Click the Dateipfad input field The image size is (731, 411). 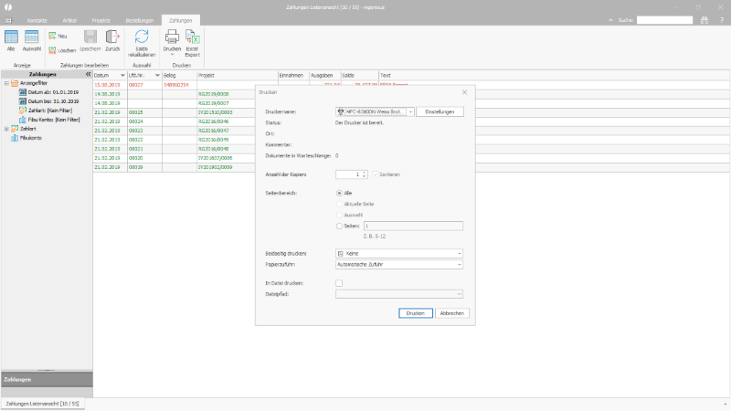pos(396,294)
